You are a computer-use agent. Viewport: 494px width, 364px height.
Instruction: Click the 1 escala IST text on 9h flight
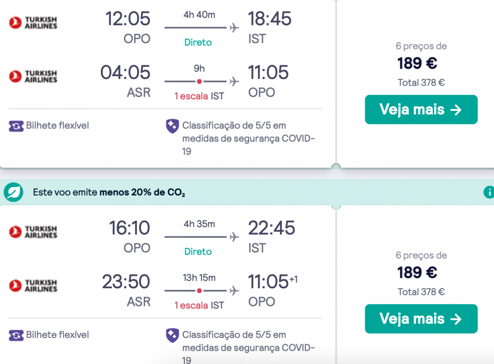(199, 96)
